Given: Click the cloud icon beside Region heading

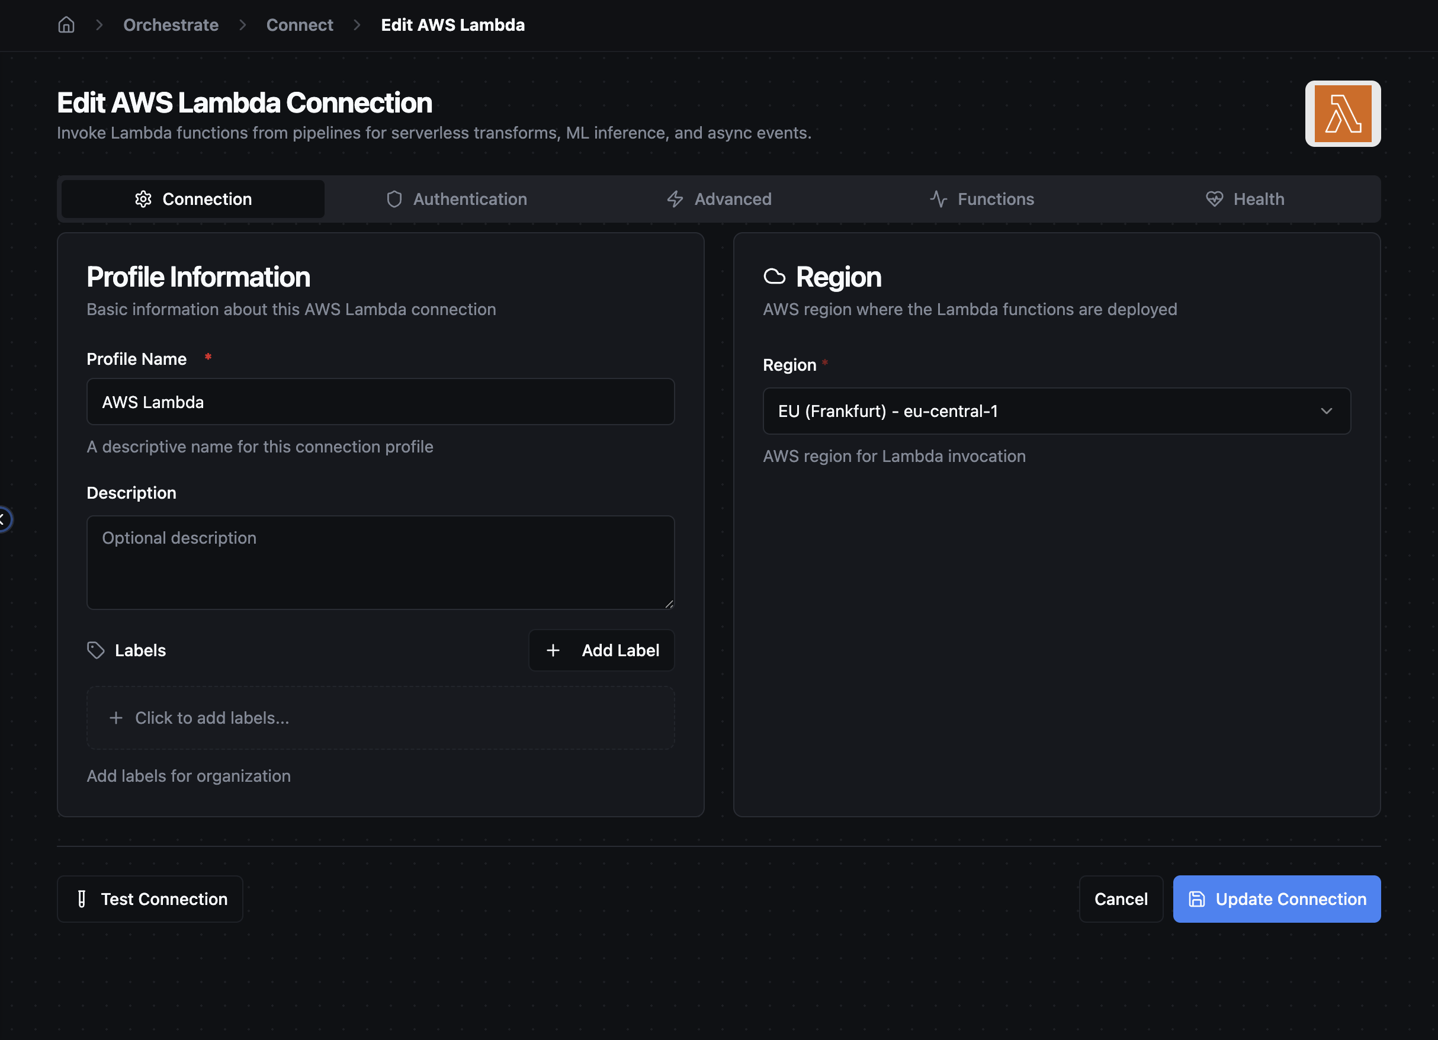Looking at the screenshot, I should [x=774, y=277].
